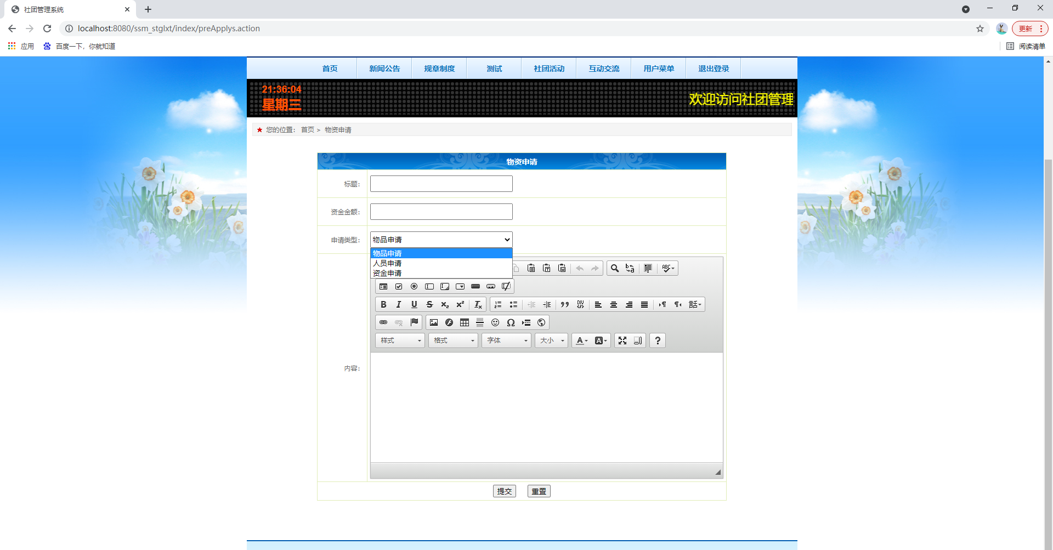Click the insert Image icon
This screenshot has width=1053, height=550.
point(434,322)
